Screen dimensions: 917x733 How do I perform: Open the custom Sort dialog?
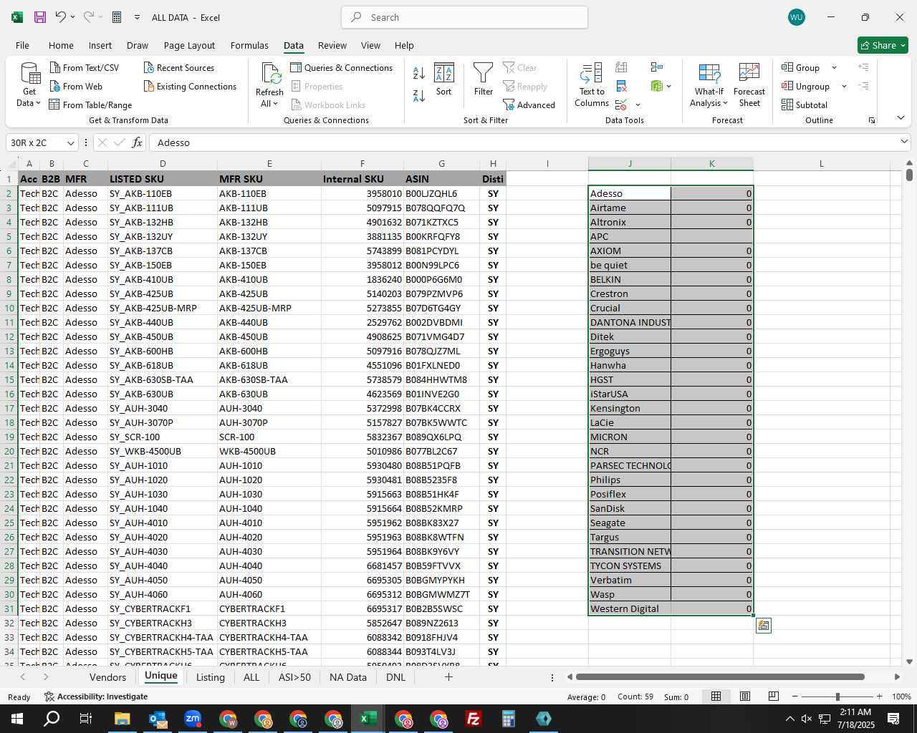[x=444, y=79]
